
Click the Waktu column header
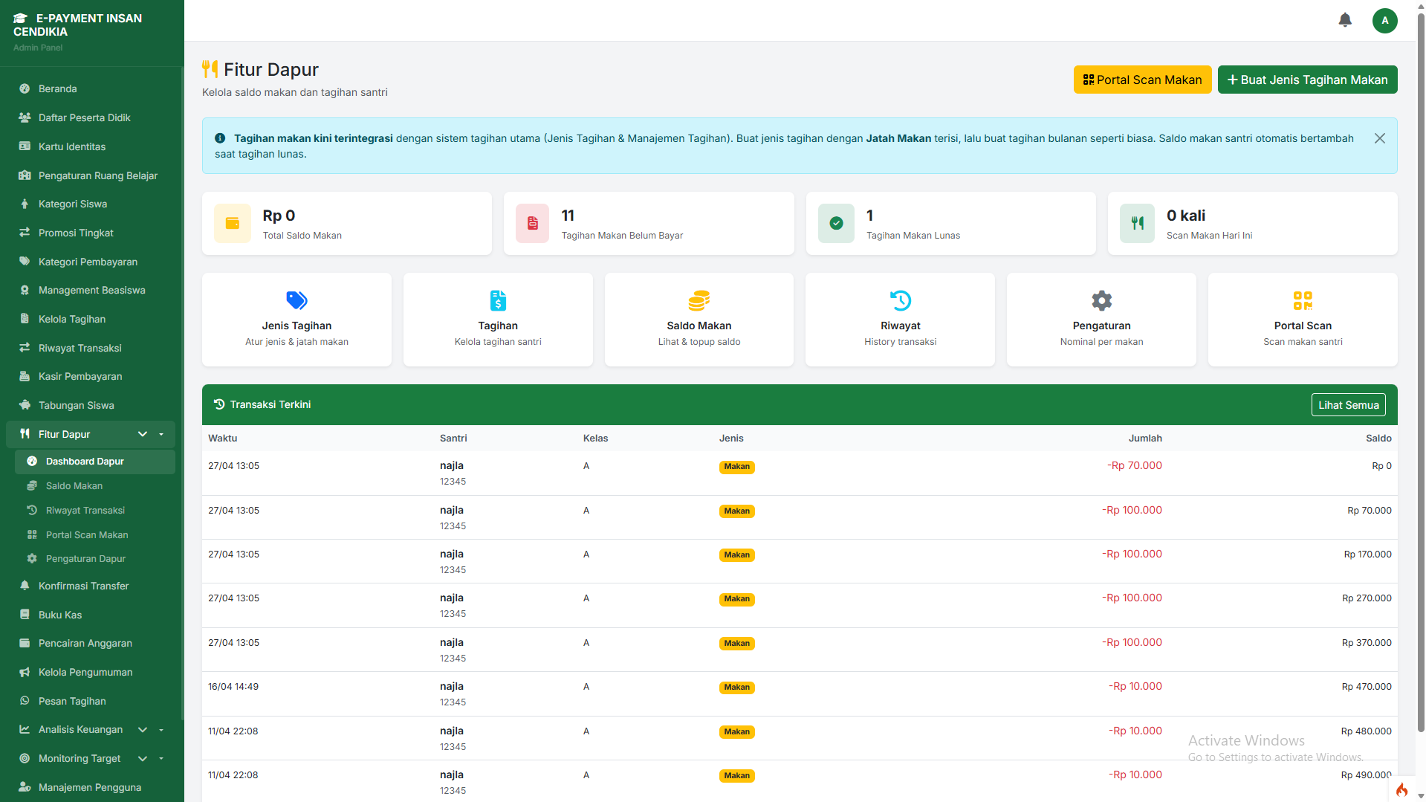223,439
